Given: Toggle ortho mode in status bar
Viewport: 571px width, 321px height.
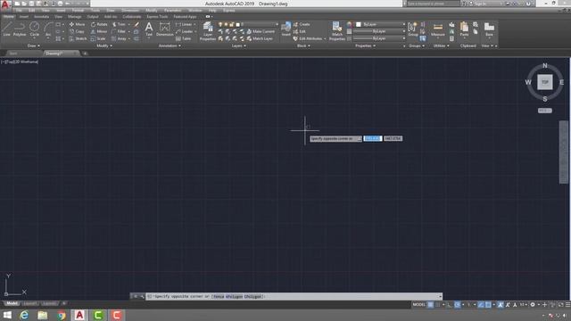Looking at the screenshot, I should point(450,305).
